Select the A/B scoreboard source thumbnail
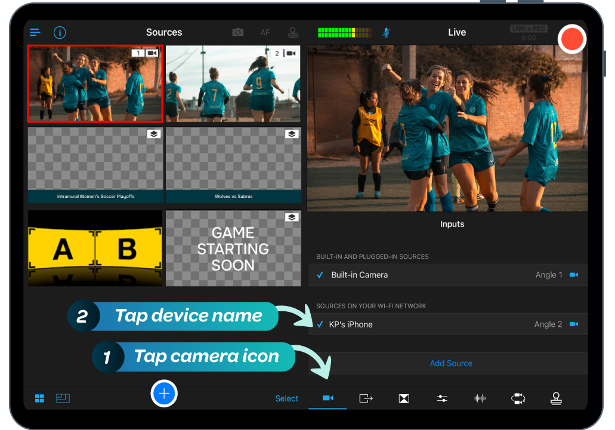The height and width of the screenshot is (430, 615). [x=95, y=248]
